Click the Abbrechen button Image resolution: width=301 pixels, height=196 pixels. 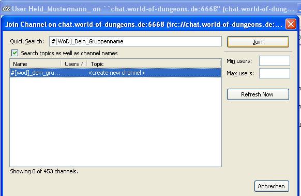(x=272, y=186)
